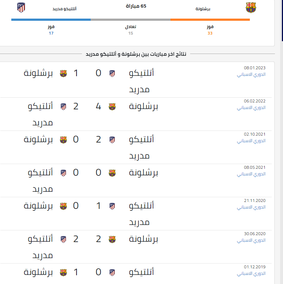Image resolution: width=283 pixels, height=284 pixels.
Task: Click برشلونة team name in header
Action: click(x=203, y=9)
